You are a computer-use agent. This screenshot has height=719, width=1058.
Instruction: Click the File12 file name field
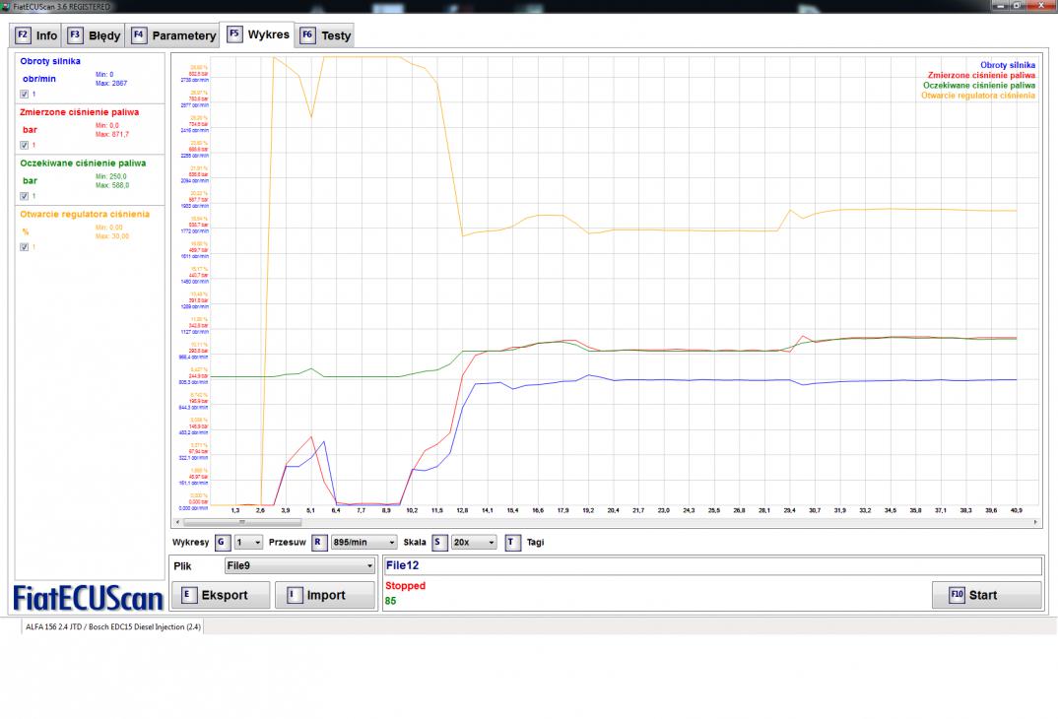[711, 566]
